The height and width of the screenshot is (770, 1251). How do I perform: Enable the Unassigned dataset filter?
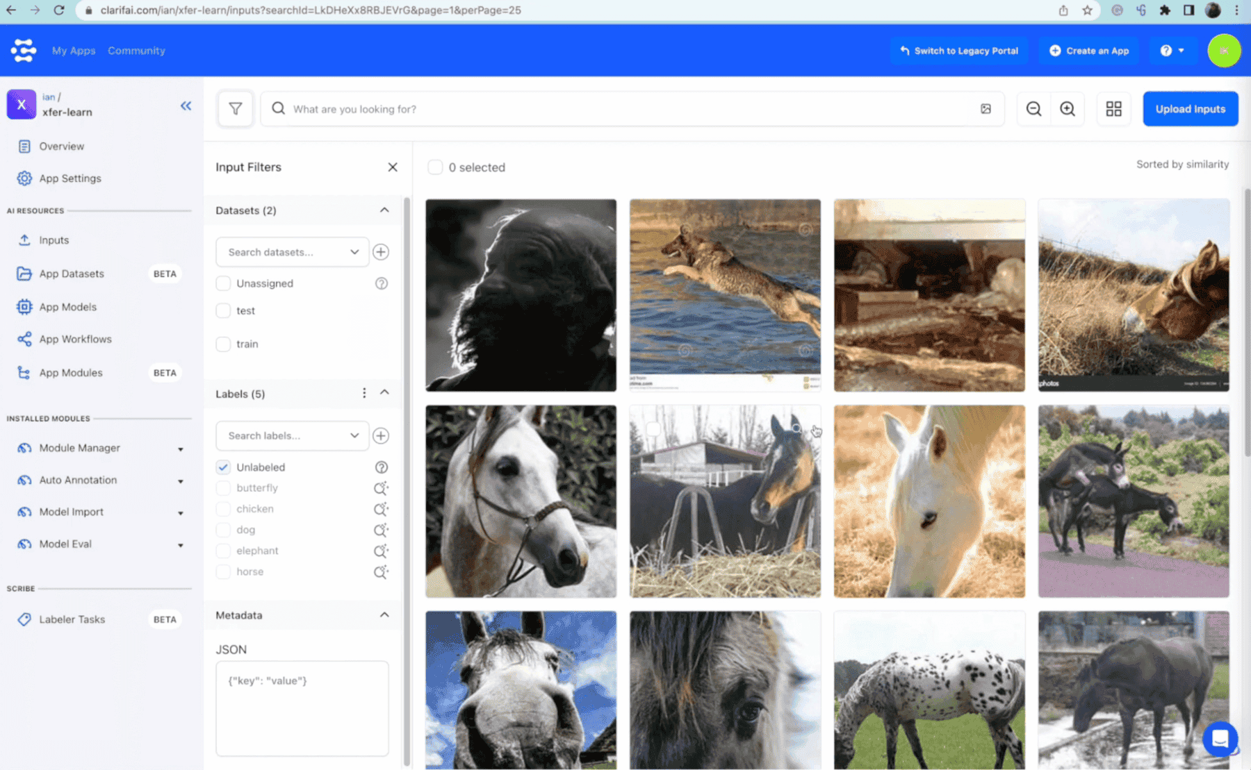coord(223,283)
